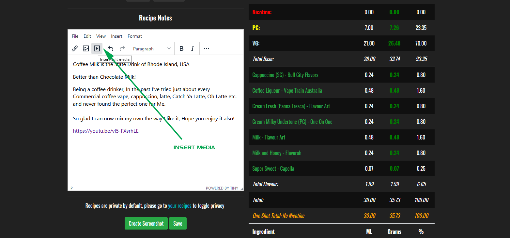The width and height of the screenshot is (510, 238).
Task: Click the VG: row label
Action: pos(256,43)
